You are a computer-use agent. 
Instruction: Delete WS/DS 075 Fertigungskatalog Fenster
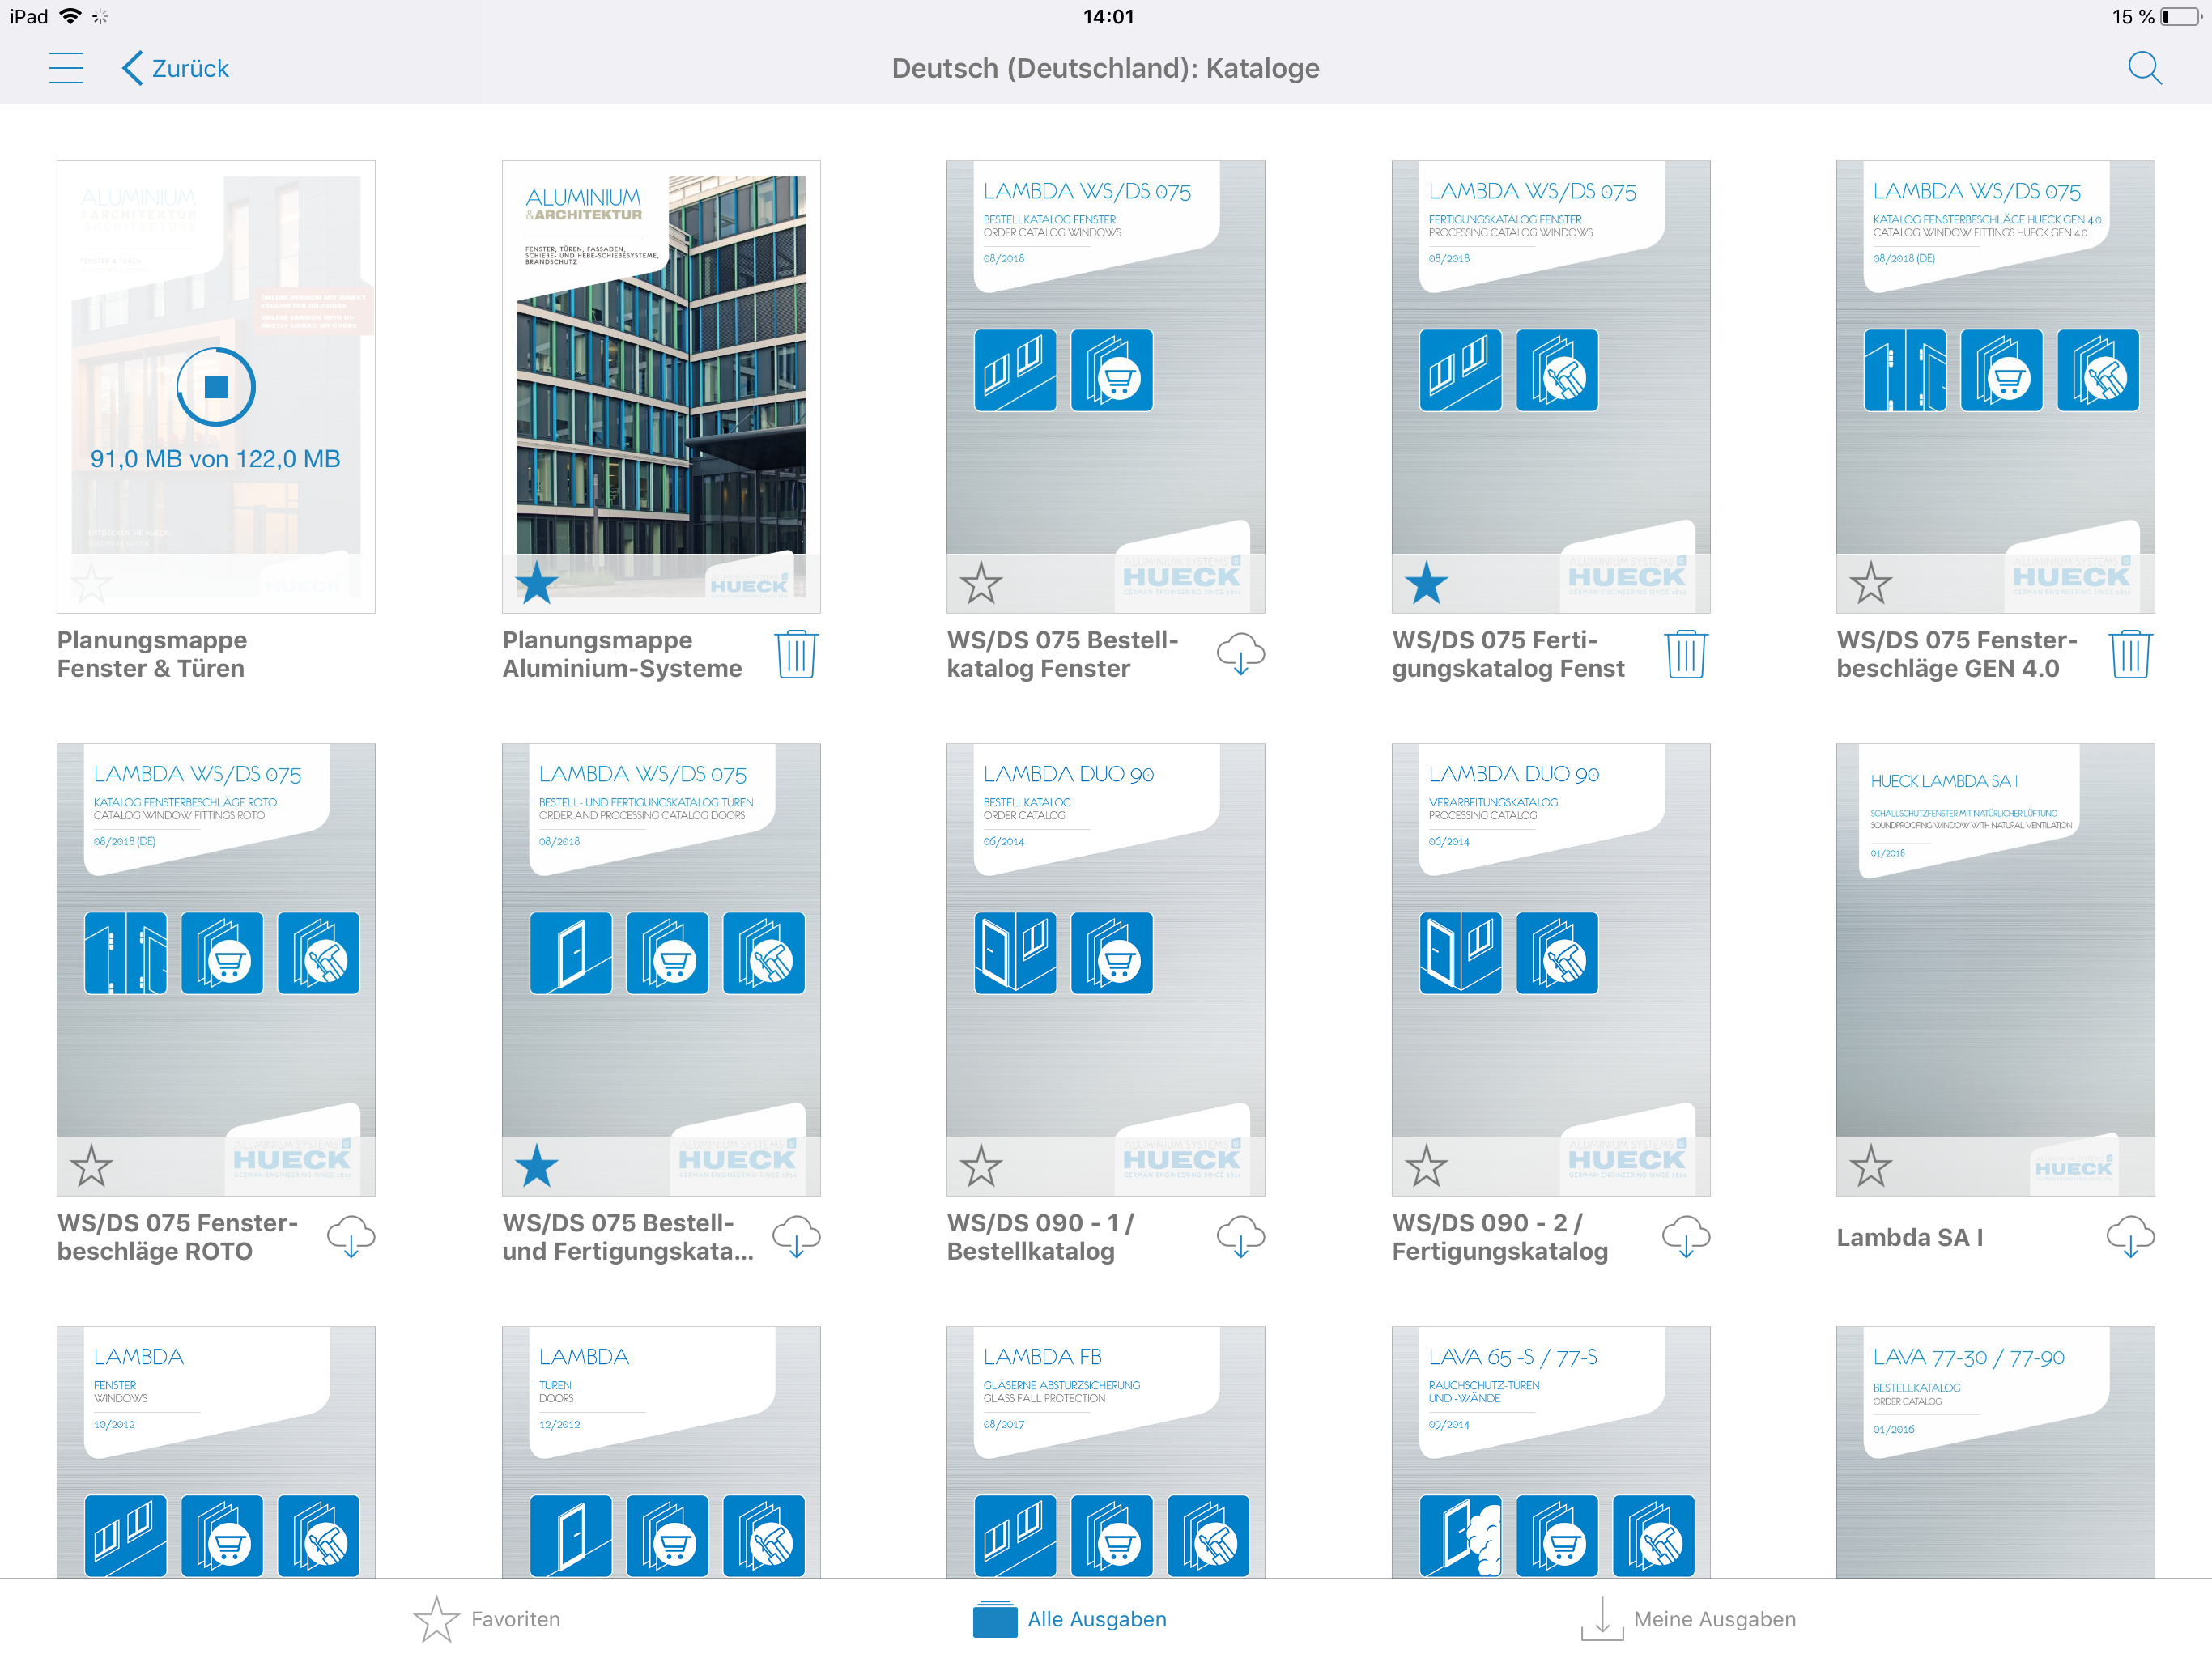click(1686, 654)
